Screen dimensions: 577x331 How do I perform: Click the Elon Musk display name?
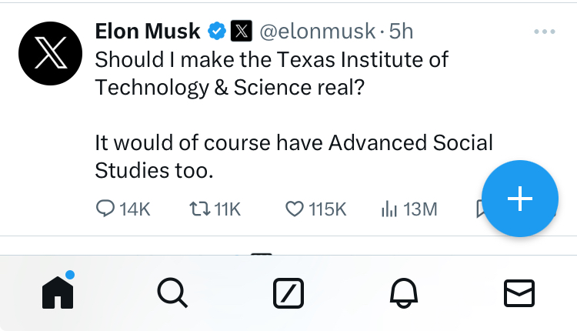(147, 32)
